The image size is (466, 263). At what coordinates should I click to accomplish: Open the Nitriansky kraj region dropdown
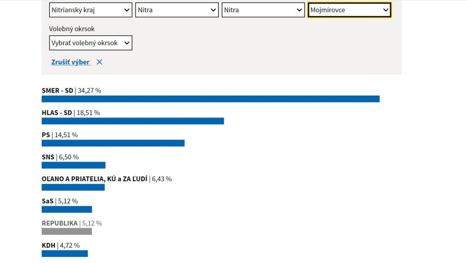[x=90, y=10]
